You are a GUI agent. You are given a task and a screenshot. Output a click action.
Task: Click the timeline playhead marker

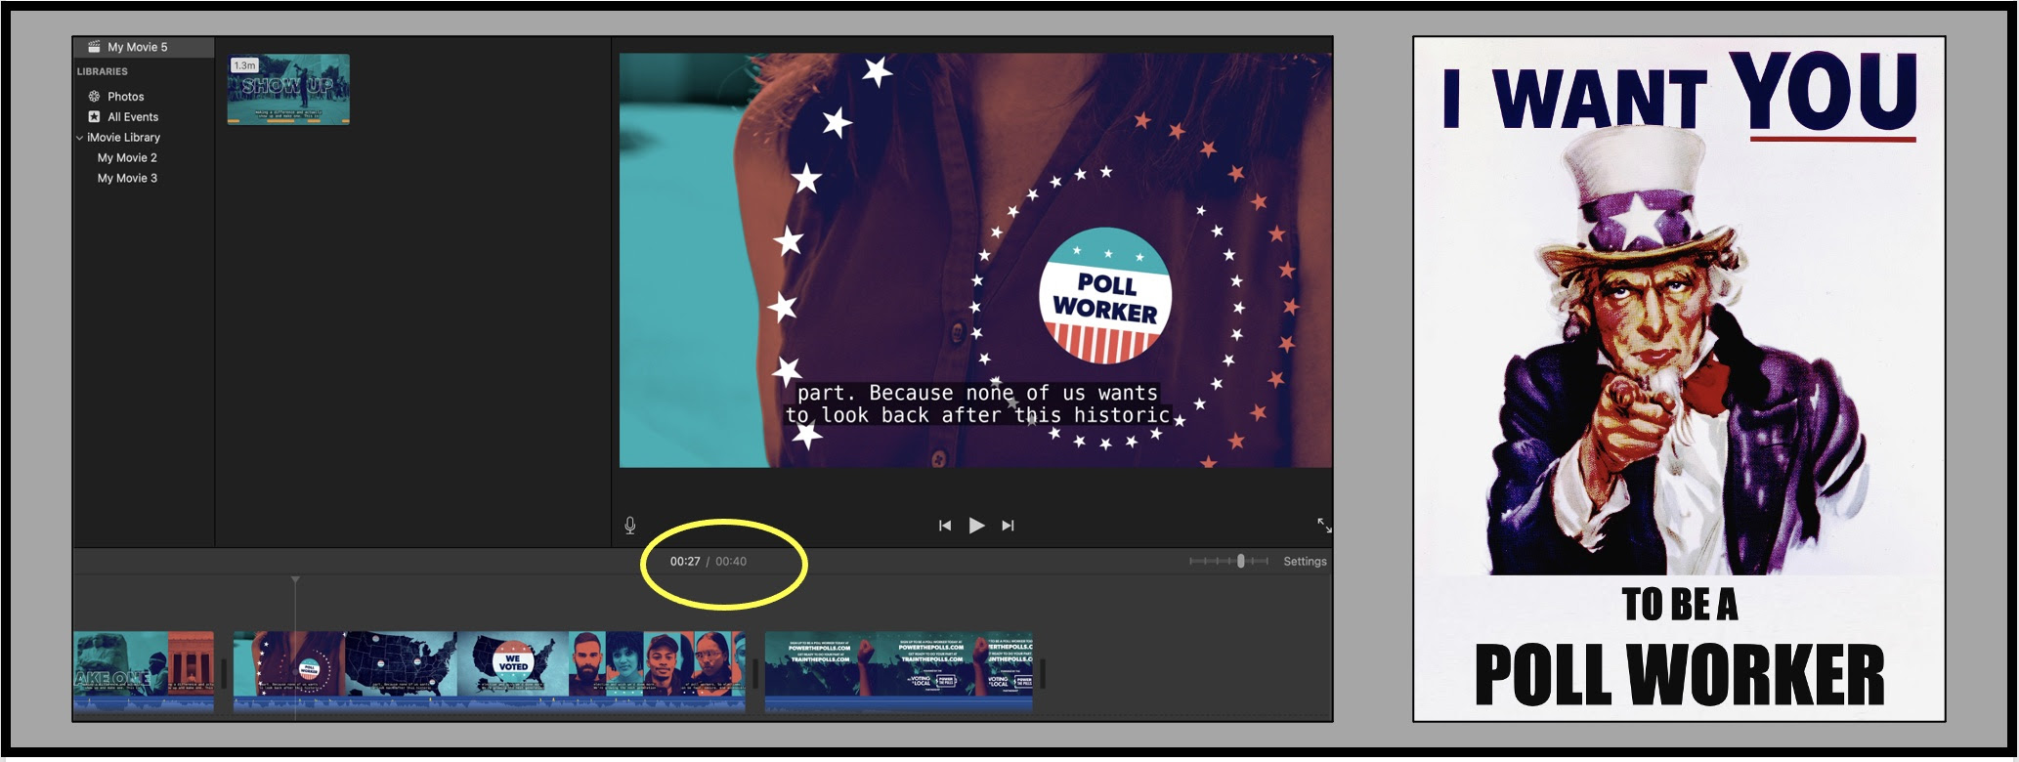click(295, 580)
